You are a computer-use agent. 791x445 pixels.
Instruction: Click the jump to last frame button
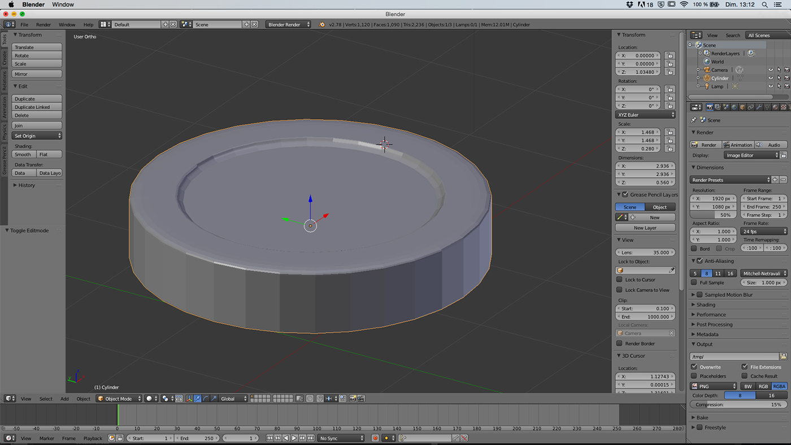tap(311, 438)
